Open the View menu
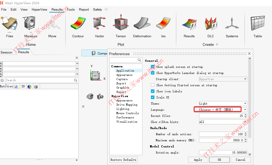This screenshot has height=165, width=272. (24, 10)
